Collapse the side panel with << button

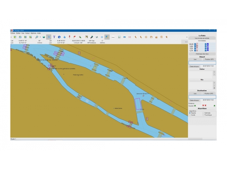click(186, 42)
